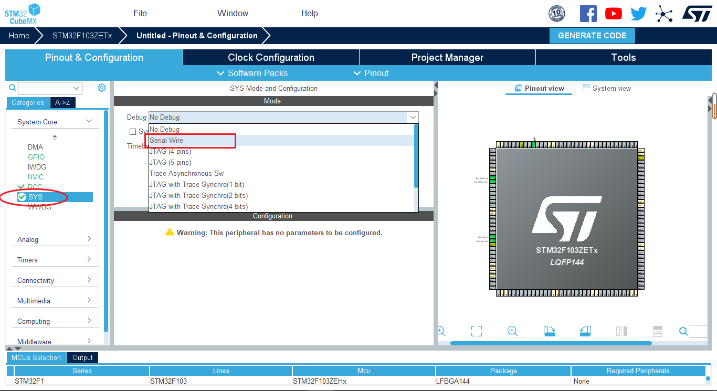
Task: Switch to A->Z sorting tab
Action: click(x=62, y=102)
